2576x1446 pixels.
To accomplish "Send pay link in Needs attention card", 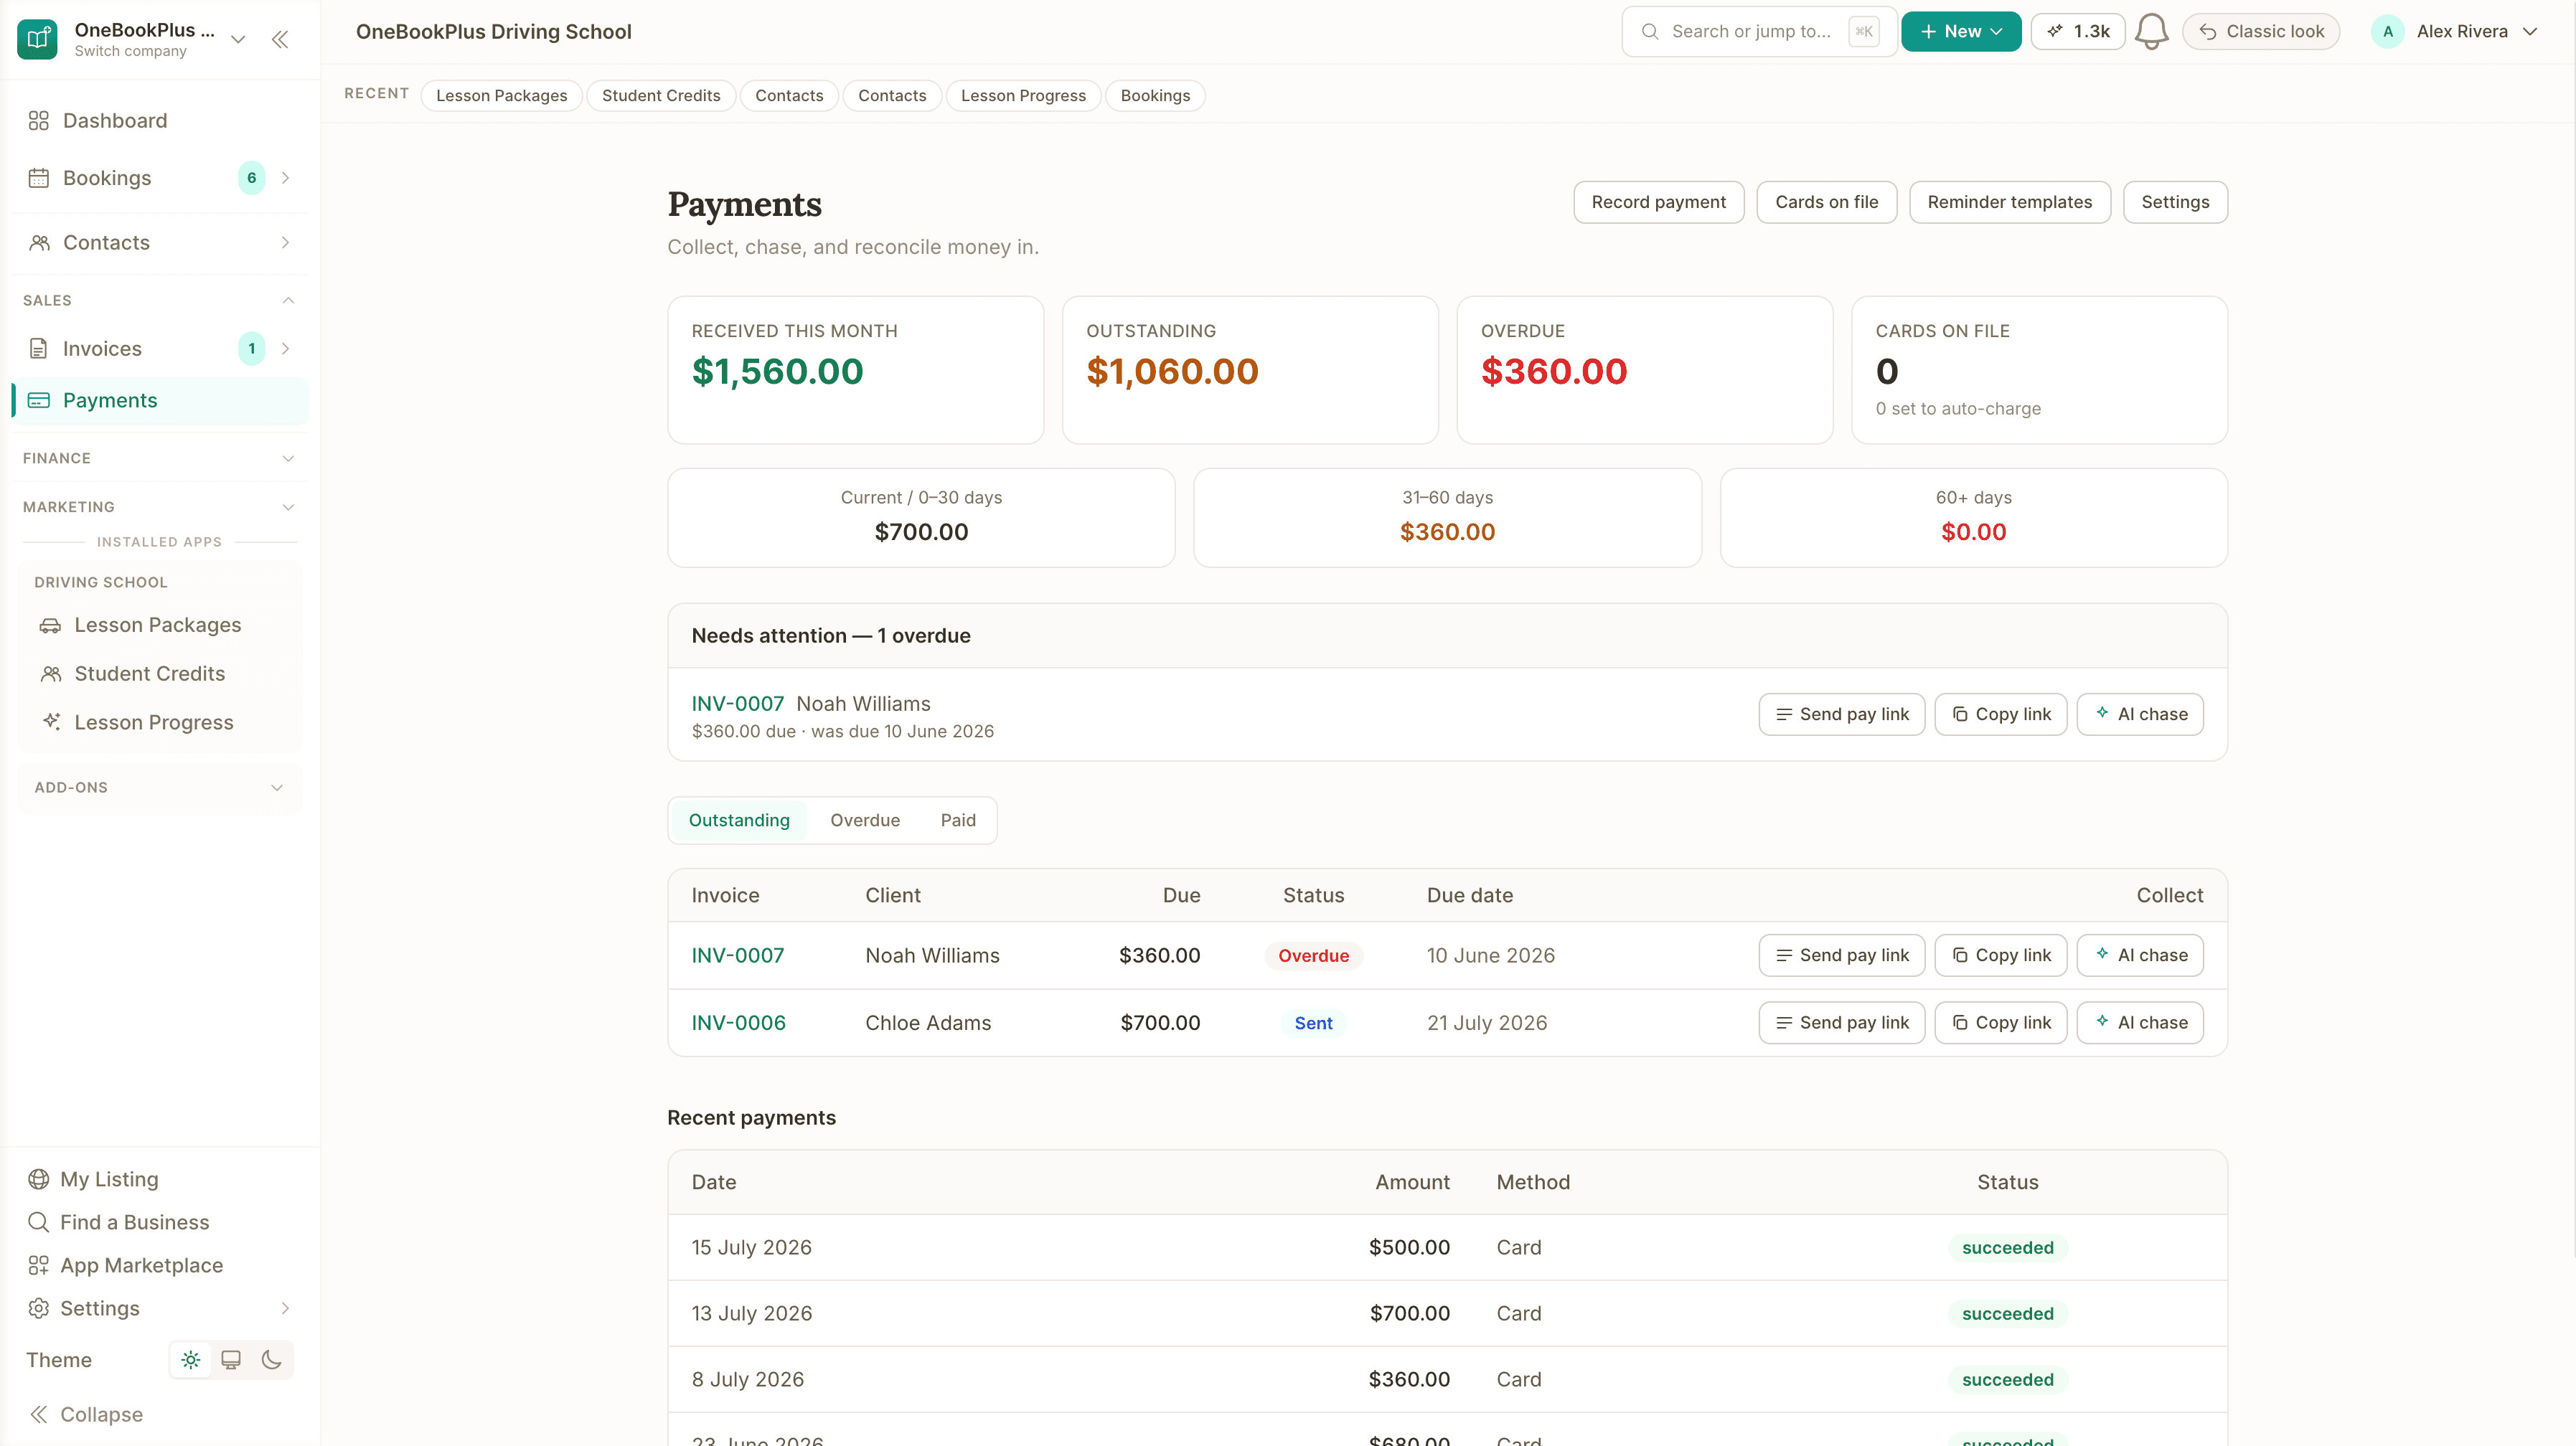I will coord(1841,714).
